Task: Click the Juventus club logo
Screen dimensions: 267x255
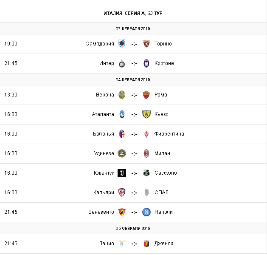Action: (122, 173)
